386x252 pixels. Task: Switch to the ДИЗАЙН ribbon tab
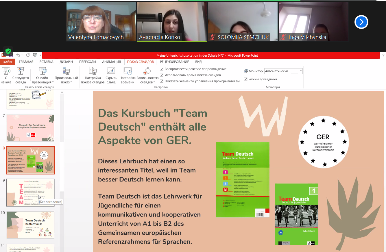coord(66,62)
